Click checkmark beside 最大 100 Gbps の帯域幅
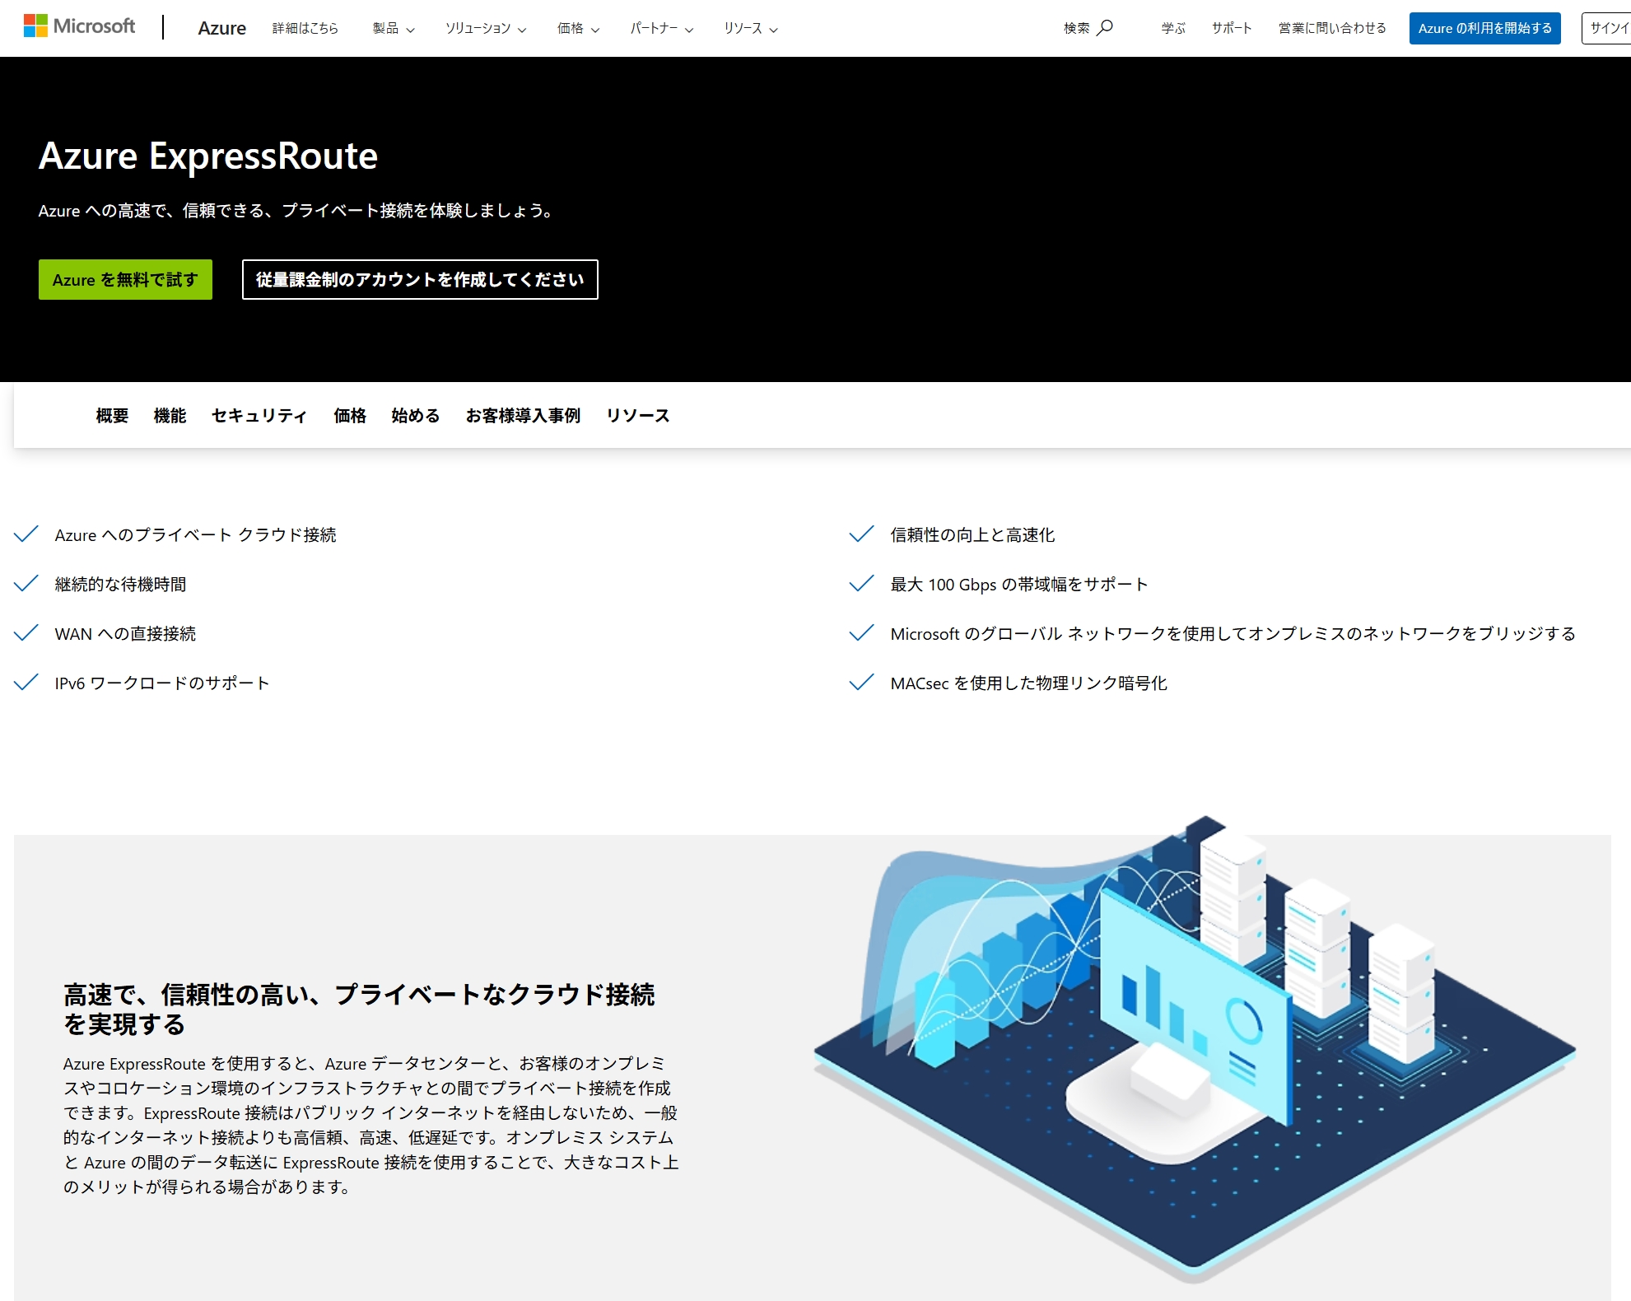Viewport: 1631px width, 1301px height. [x=861, y=584]
